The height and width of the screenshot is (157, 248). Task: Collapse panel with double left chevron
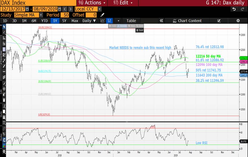(161, 21)
